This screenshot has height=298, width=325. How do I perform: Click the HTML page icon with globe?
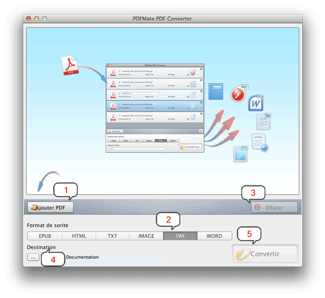pyautogui.click(x=259, y=143)
